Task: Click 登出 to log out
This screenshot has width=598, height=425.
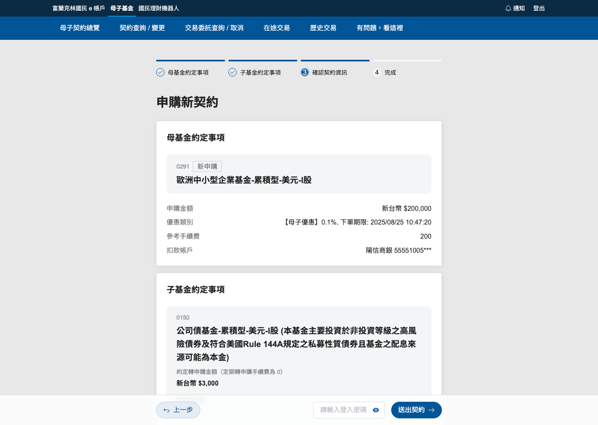Action: [539, 8]
